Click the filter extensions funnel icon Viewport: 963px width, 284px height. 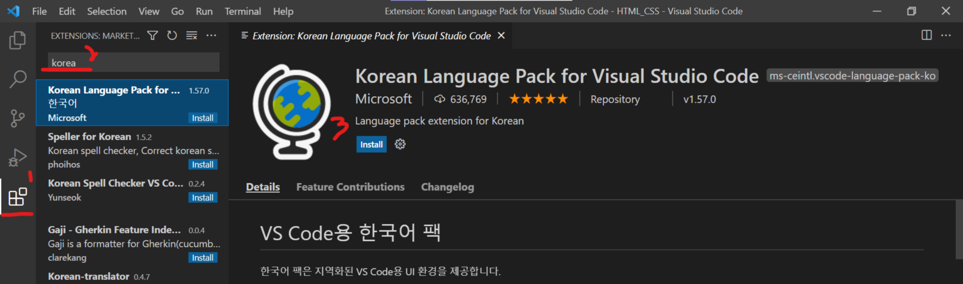pyautogui.click(x=153, y=36)
